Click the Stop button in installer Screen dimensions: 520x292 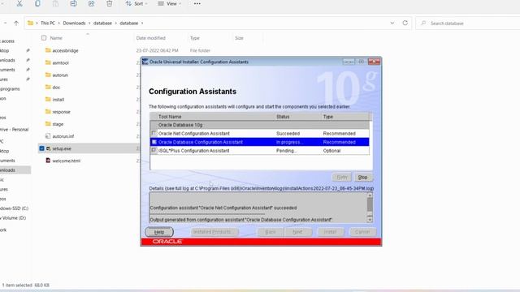[x=363, y=177]
